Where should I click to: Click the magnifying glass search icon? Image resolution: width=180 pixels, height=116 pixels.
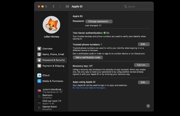[125, 6]
